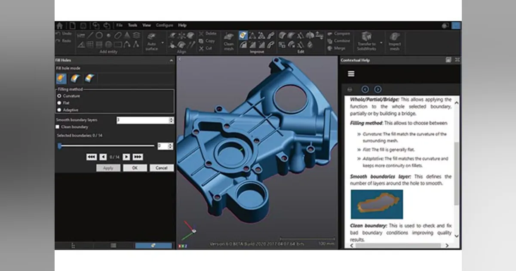This screenshot has width=516, height=271.
Task: Click Smooth boundary layers input field
Action: [142, 120]
